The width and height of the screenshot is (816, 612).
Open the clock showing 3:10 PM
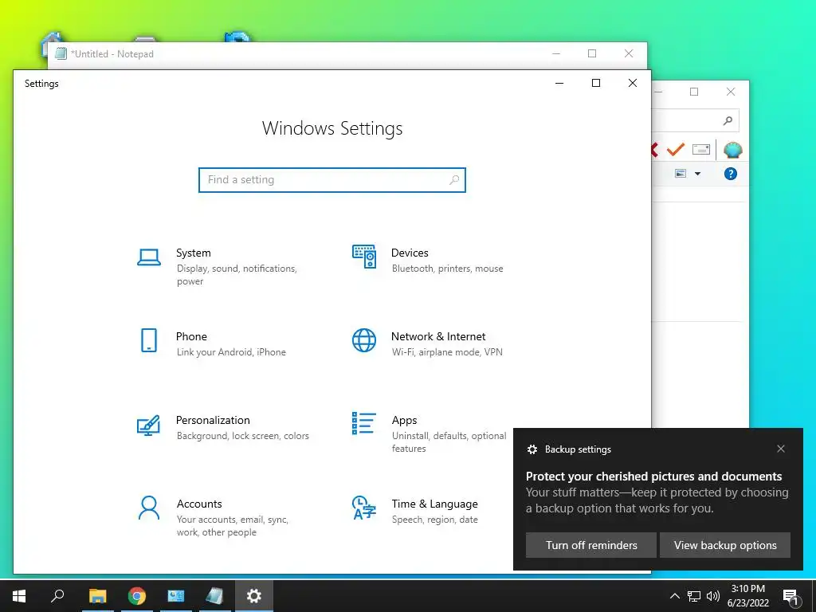747,596
